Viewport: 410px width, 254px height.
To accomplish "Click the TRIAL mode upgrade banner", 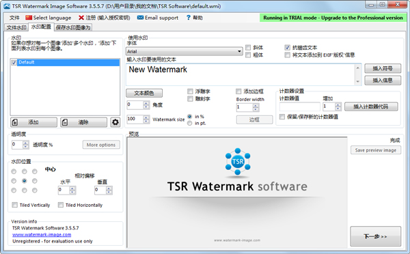I will coord(333,18).
